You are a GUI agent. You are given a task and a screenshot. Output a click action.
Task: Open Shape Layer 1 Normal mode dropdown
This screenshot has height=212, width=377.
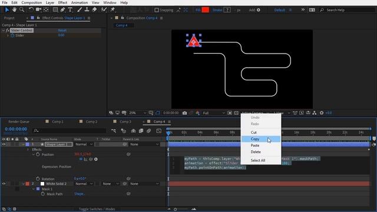pos(84,144)
